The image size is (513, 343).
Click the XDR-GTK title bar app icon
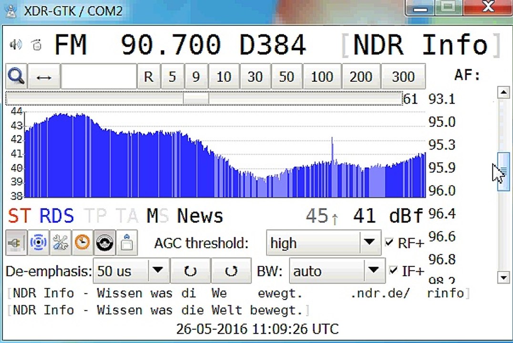pyautogui.click(x=11, y=11)
